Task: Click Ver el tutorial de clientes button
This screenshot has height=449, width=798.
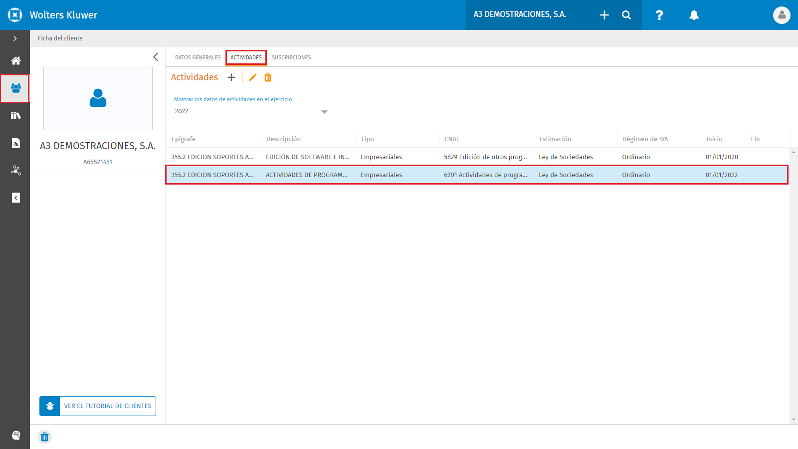Action: pos(98,406)
